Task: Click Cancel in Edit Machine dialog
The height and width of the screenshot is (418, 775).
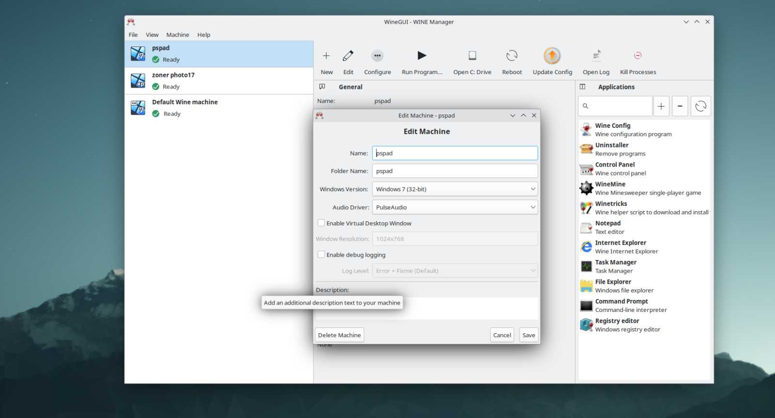Action: [x=502, y=335]
